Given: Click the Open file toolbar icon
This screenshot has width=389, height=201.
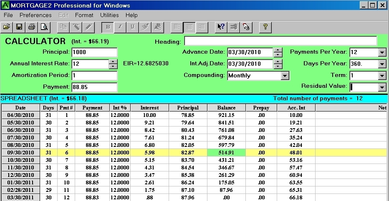Looking at the screenshot, I should pyautogui.click(x=7, y=27).
